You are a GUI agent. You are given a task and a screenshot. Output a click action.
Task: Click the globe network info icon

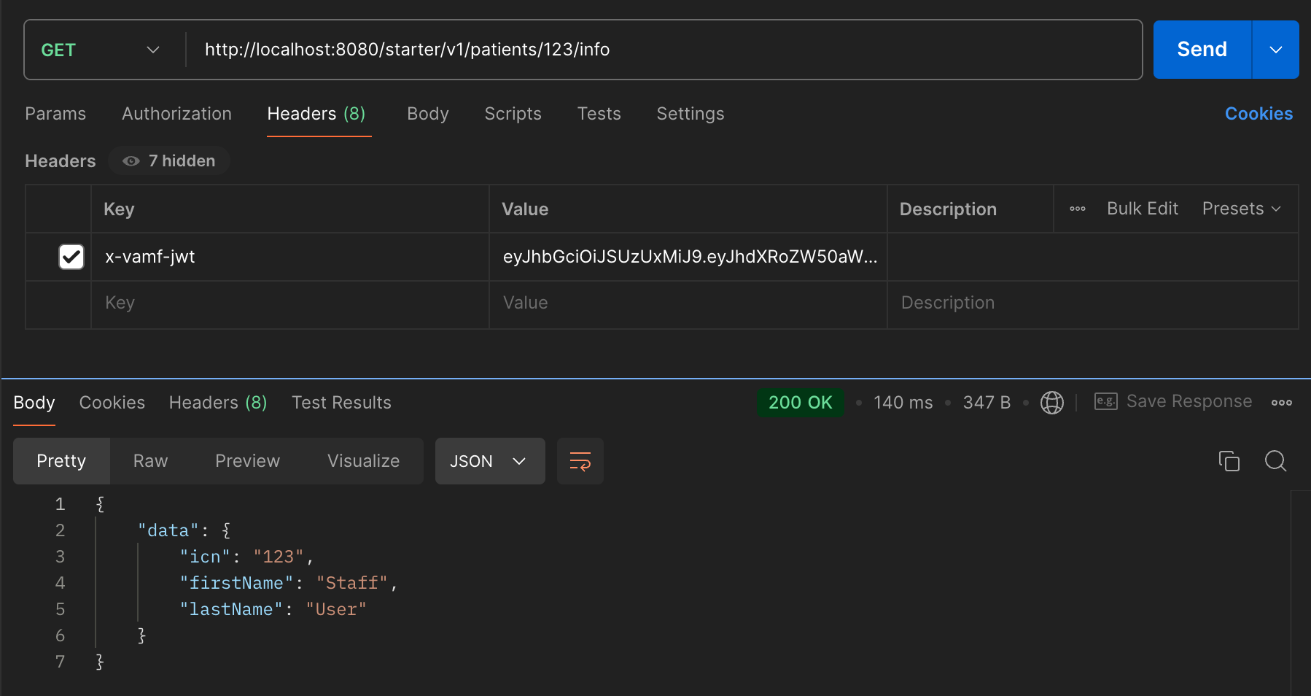(1051, 403)
